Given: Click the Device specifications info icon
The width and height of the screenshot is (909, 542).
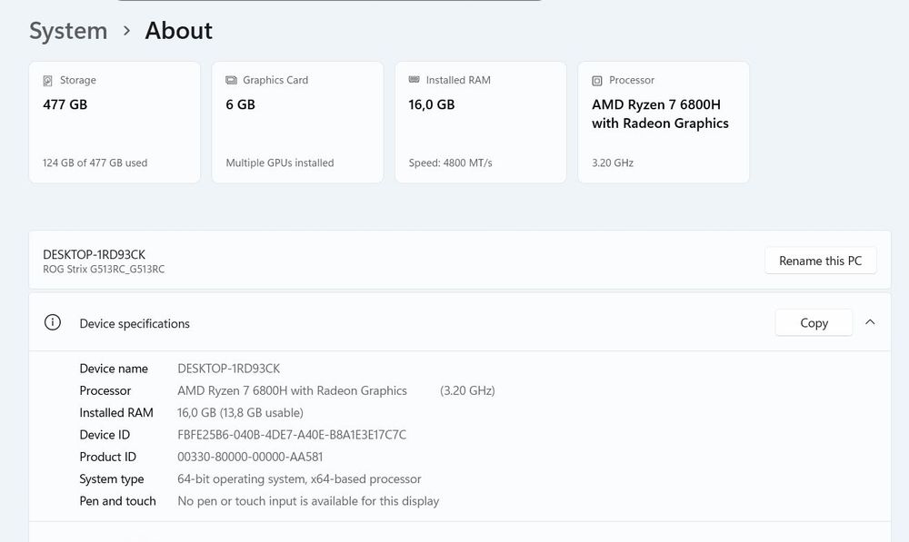Looking at the screenshot, I should pyautogui.click(x=53, y=322).
